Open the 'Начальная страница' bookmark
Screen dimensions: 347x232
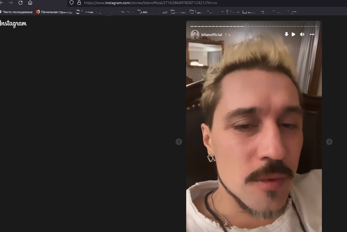click(x=55, y=12)
